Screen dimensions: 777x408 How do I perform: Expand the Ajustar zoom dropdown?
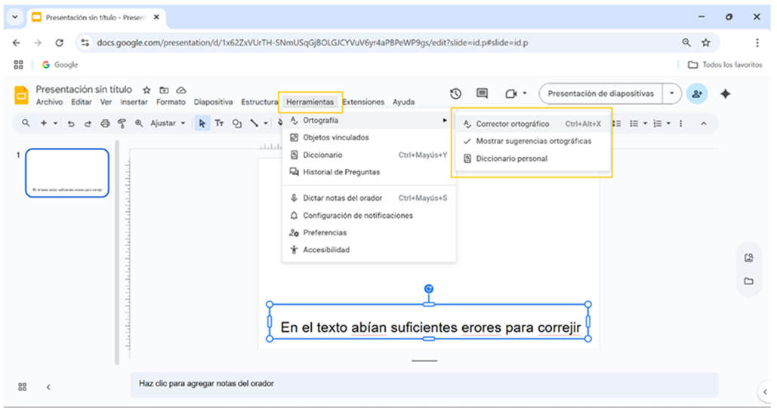183,123
